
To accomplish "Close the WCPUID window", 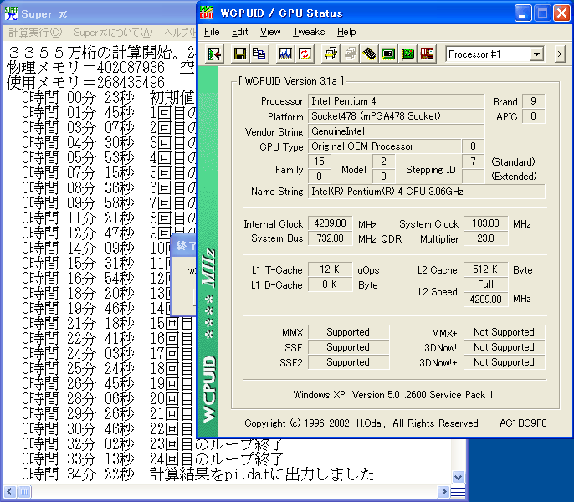I will 561,13.
